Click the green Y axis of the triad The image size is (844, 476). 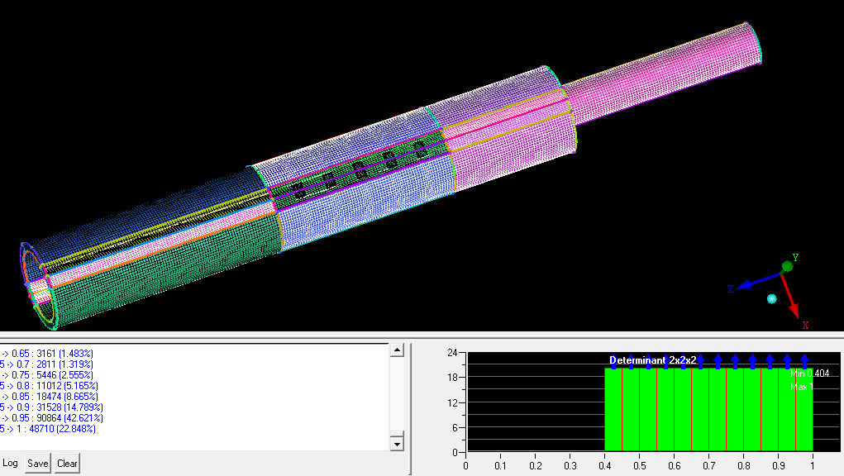tap(788, 266)
